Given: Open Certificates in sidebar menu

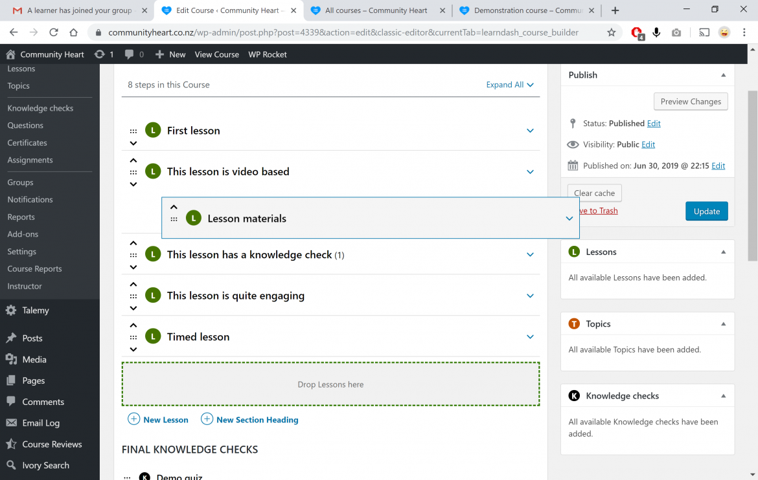Looking at the screenshot, I should point(27,142).
